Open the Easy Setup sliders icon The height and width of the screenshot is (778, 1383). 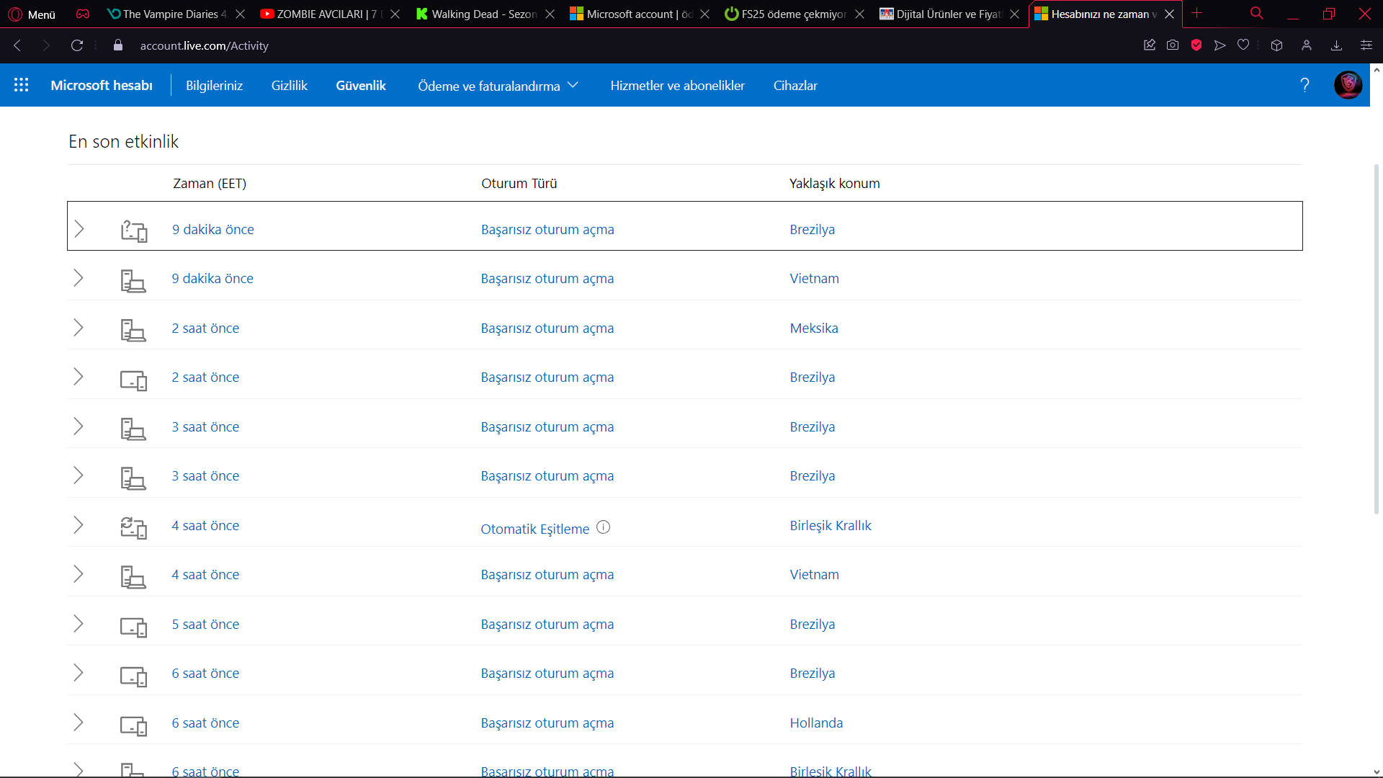pos(1366,45)
